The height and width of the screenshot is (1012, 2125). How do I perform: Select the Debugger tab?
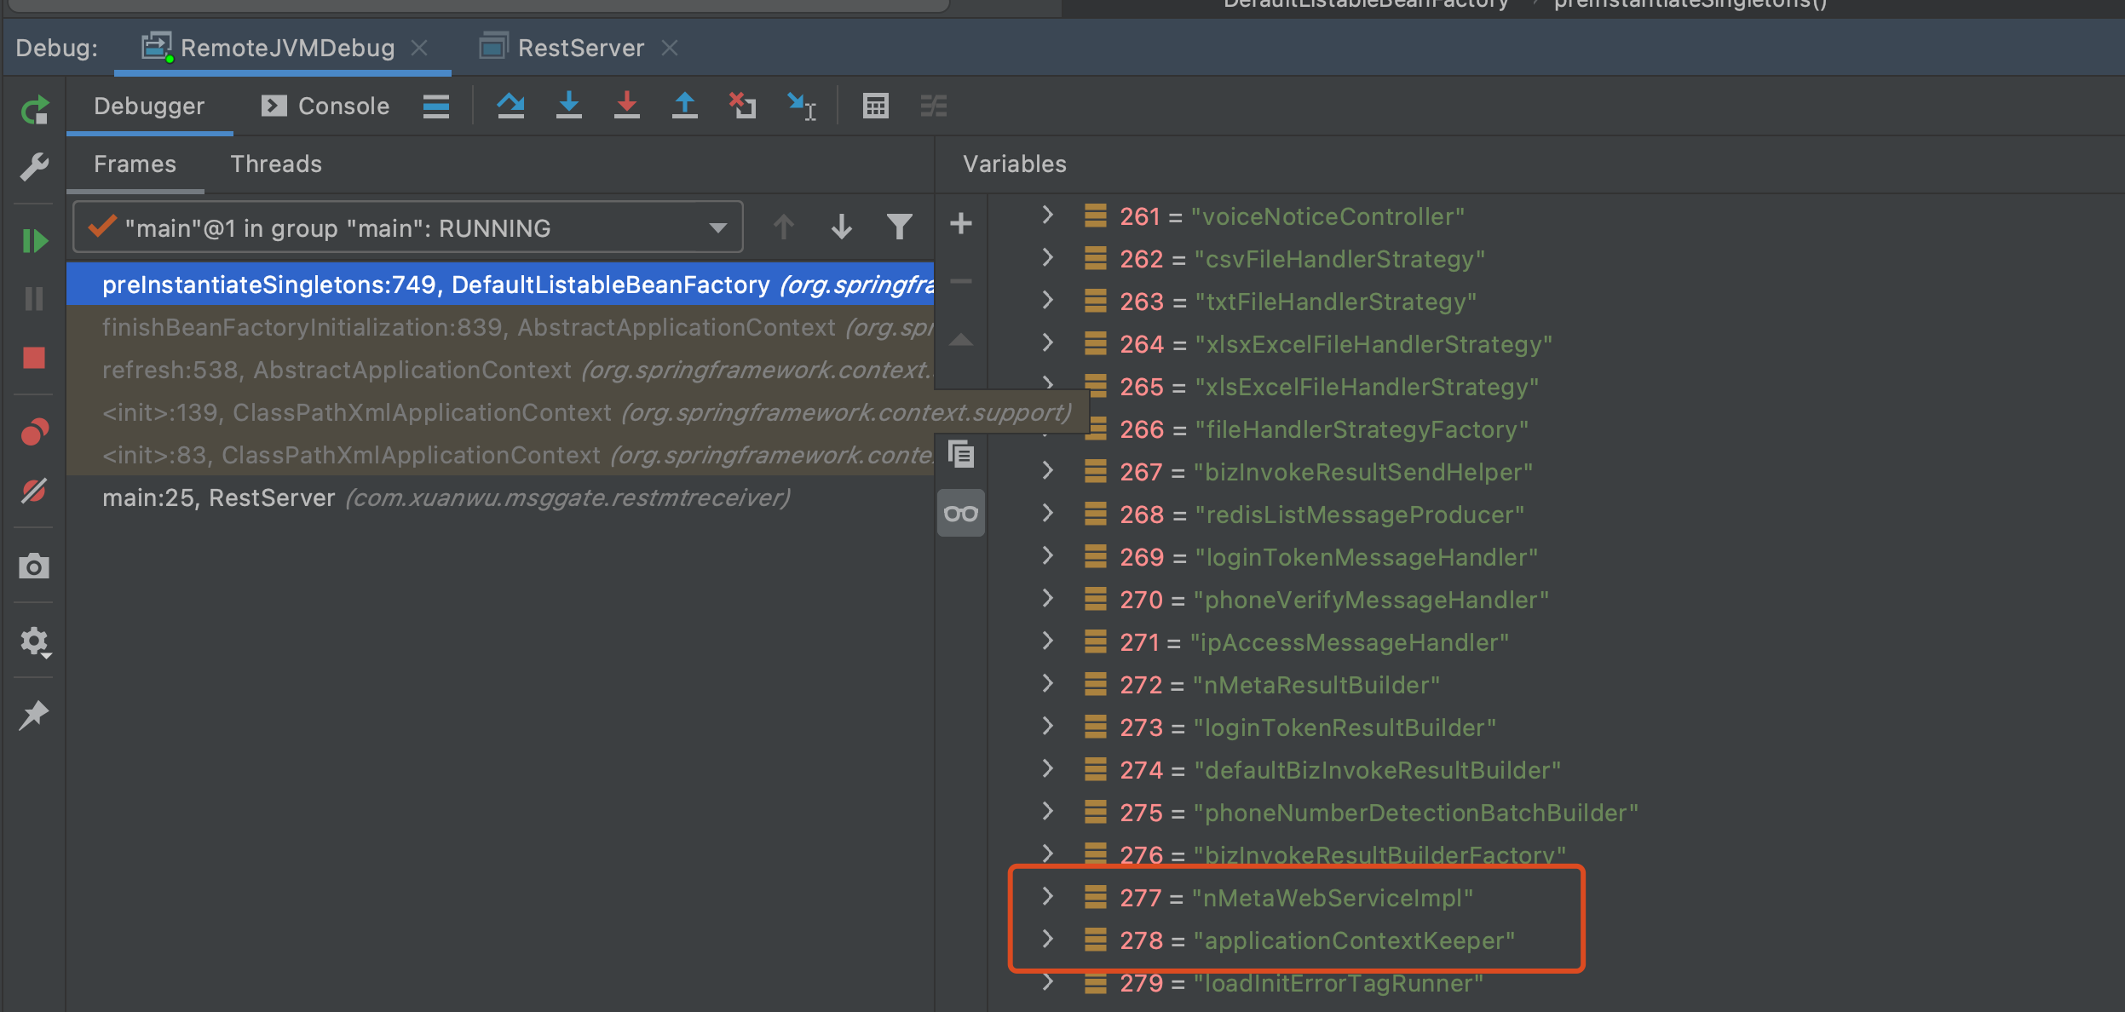(149, 106)
